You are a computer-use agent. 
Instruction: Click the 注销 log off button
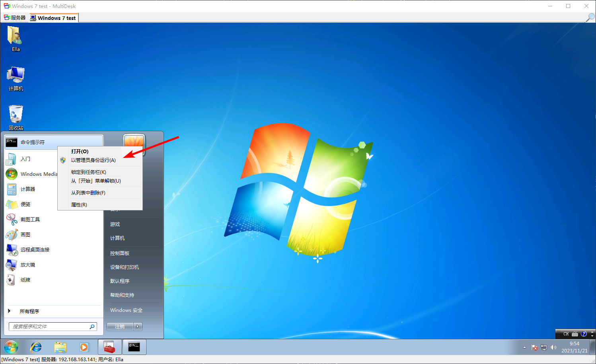[120, 327]
